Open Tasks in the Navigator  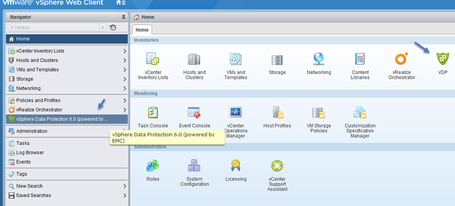click(67, 143)
